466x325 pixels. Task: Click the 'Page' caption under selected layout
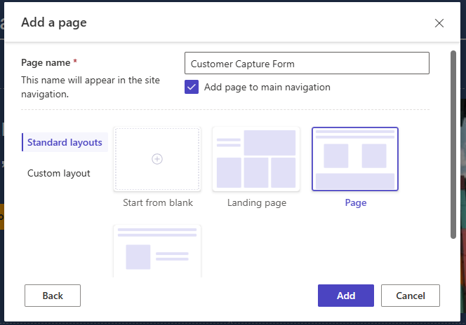pyautogui.click(x=355, y=203)
